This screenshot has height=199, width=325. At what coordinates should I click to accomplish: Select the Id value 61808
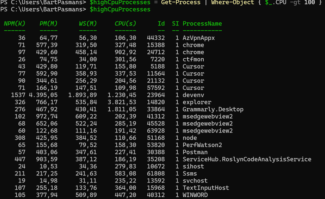click(156, 173)
